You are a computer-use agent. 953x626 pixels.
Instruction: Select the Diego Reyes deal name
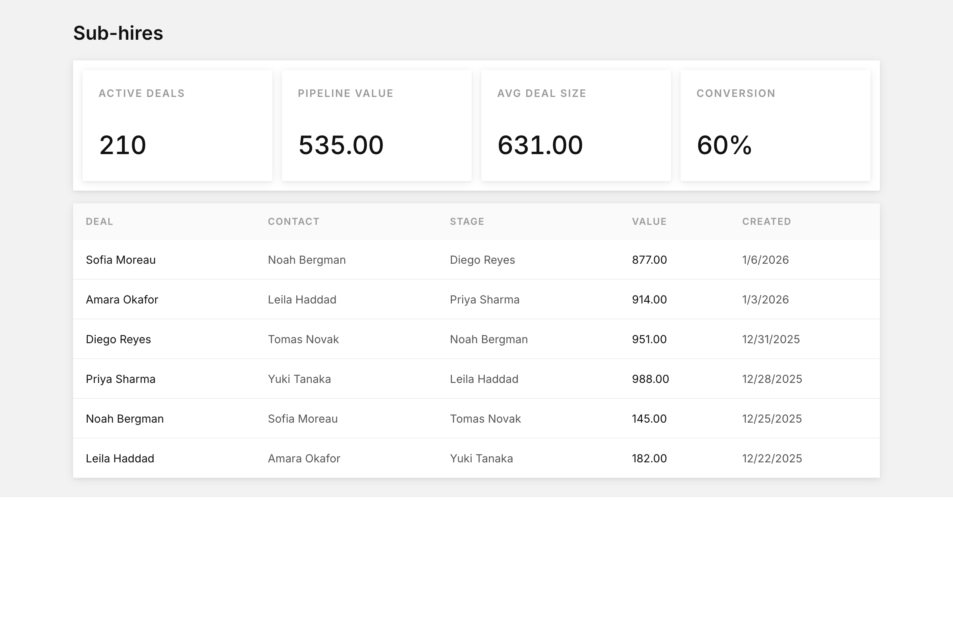pos(118,339)
